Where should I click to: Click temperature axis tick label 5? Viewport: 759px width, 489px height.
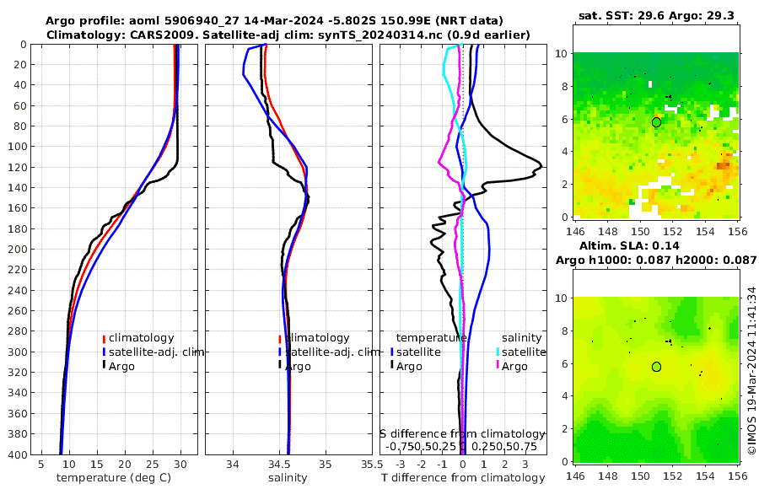tap(40, 465)
